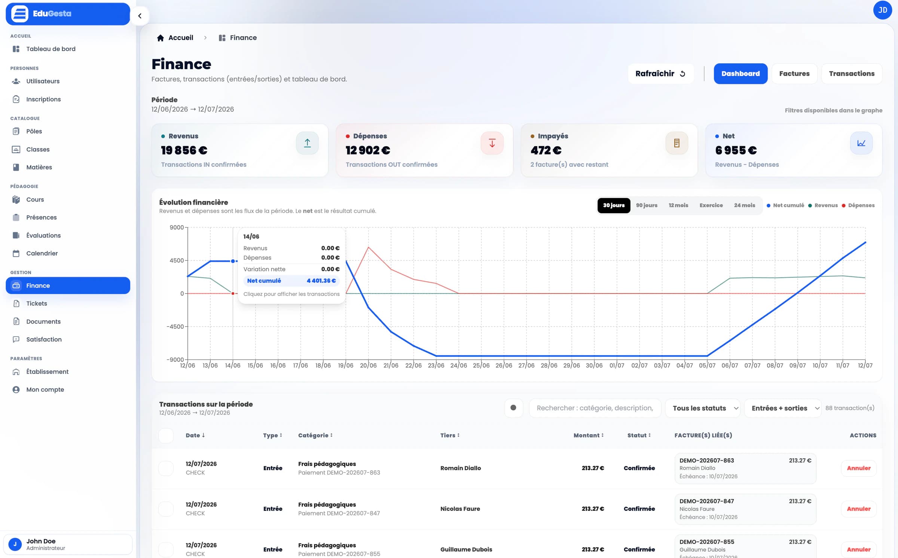This screenshot has height=558, width=898.
Task: Select the 30 jours period
Action: [x=614, y=205]
